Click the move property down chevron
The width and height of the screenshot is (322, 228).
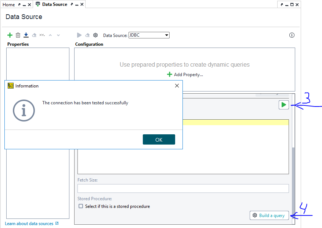point(58,35)
